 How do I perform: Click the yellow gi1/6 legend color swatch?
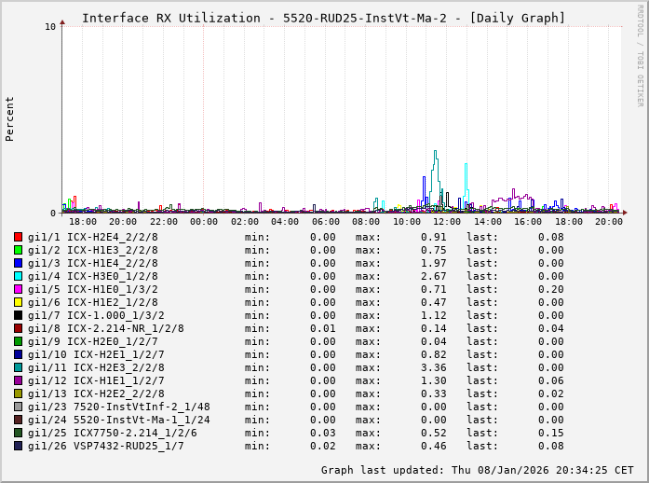click(x=18, y=302)
